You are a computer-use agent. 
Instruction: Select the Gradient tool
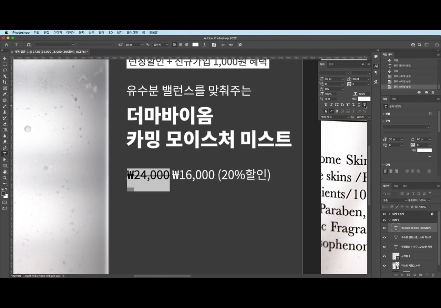5,130
